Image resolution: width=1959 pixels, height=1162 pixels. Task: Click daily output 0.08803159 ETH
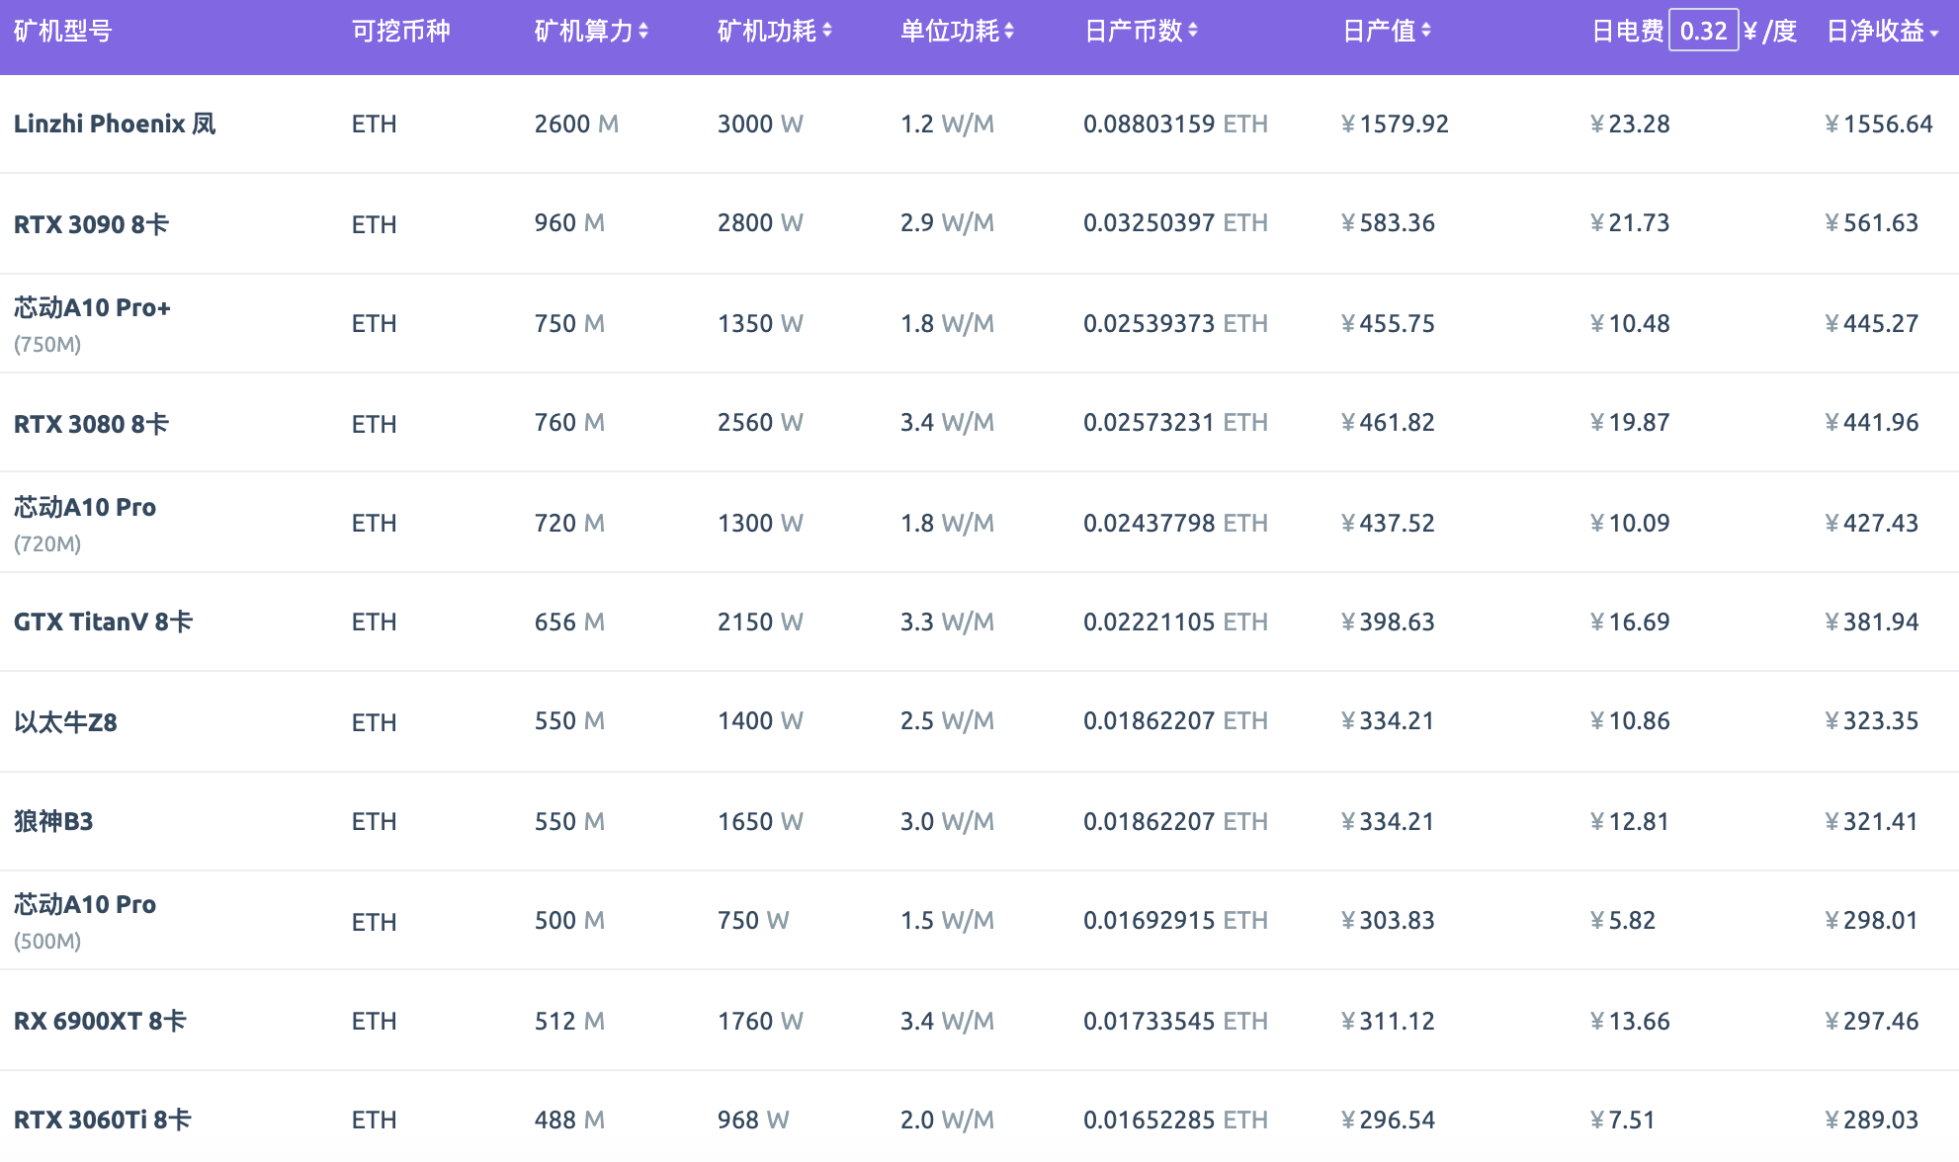point(1175,124)
